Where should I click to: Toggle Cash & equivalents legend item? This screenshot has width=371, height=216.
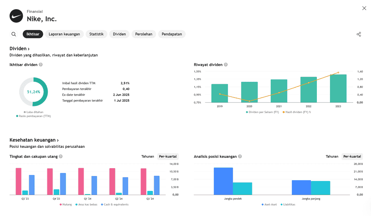tap(115, 204)
